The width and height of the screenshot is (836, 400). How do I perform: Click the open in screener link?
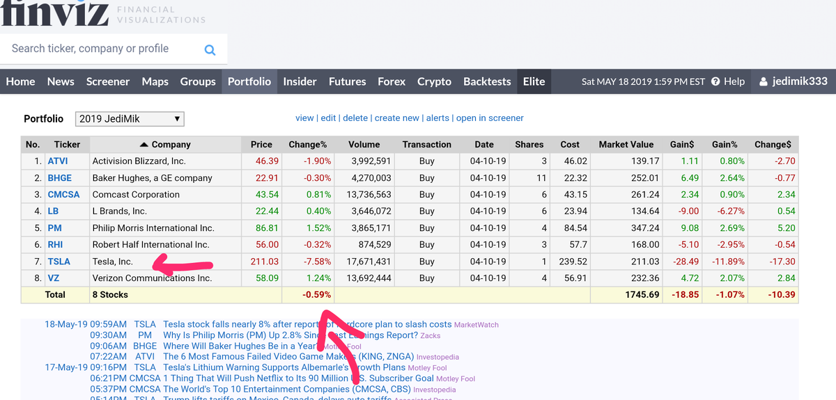[x=490, y=118]
